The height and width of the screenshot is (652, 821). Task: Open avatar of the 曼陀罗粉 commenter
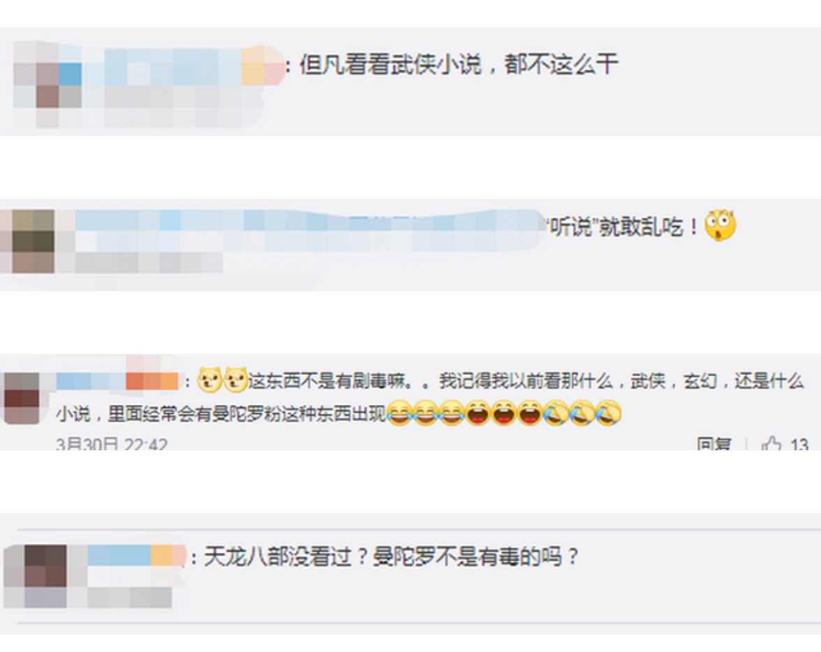click(x=22, y=398)
